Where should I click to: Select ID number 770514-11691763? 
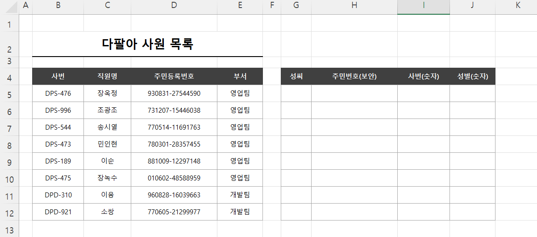pos(174,127)
